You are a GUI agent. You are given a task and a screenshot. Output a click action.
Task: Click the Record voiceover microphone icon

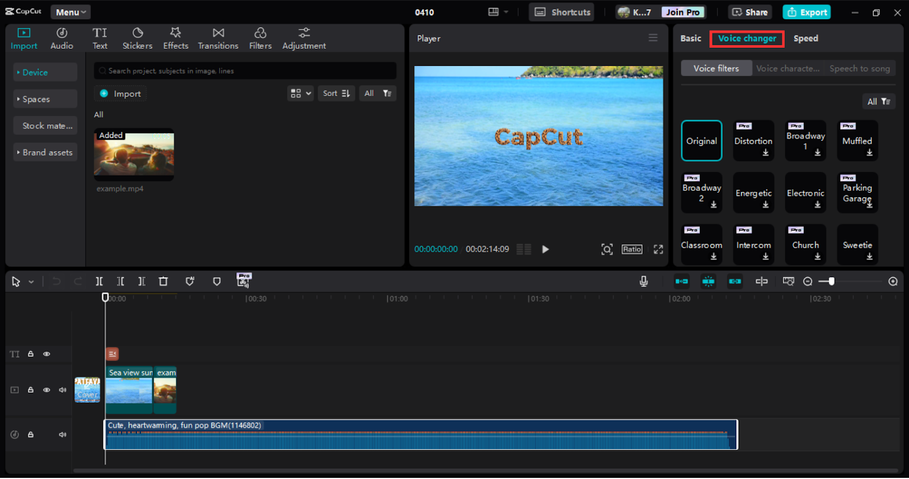[x=644, y=281]
